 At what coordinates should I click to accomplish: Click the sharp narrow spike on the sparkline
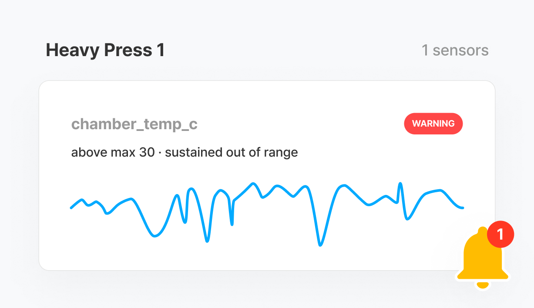tap(400, 184)
